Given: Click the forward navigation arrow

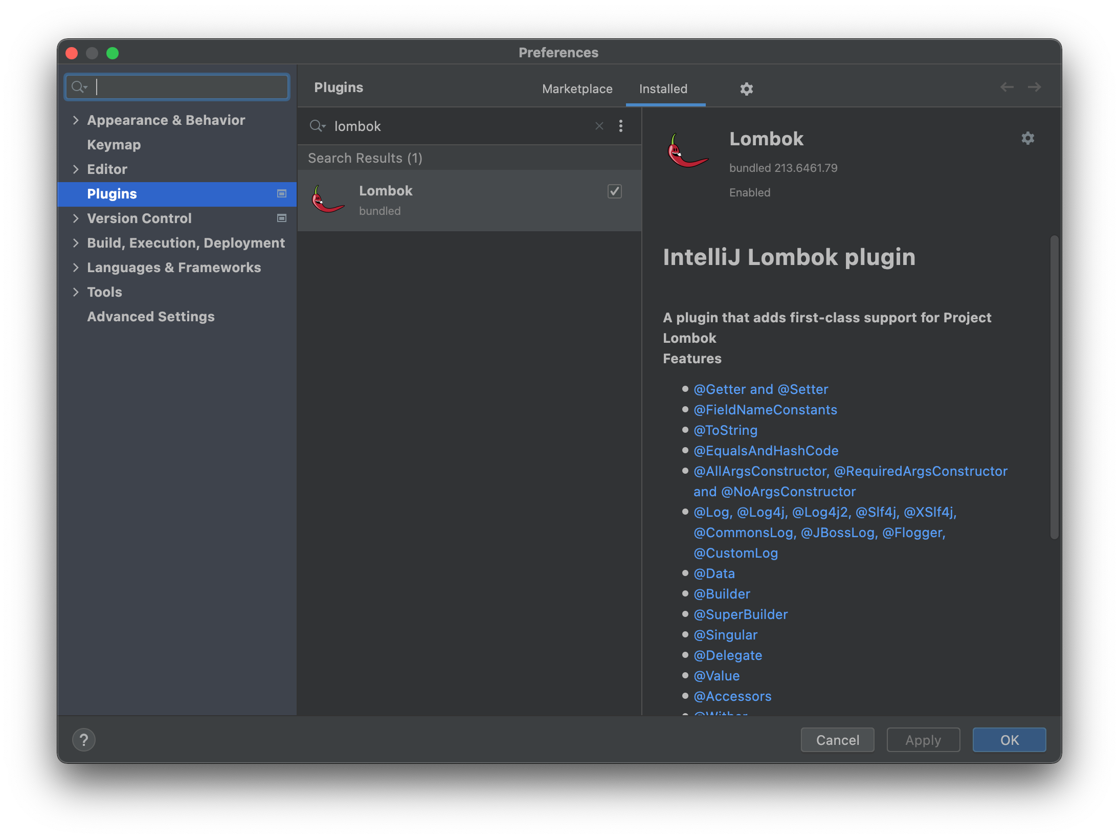Looking at the screenshot, I should [x=1034, y=87].
